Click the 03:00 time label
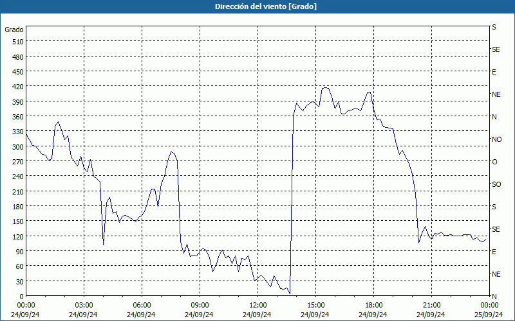 [84, 306]
